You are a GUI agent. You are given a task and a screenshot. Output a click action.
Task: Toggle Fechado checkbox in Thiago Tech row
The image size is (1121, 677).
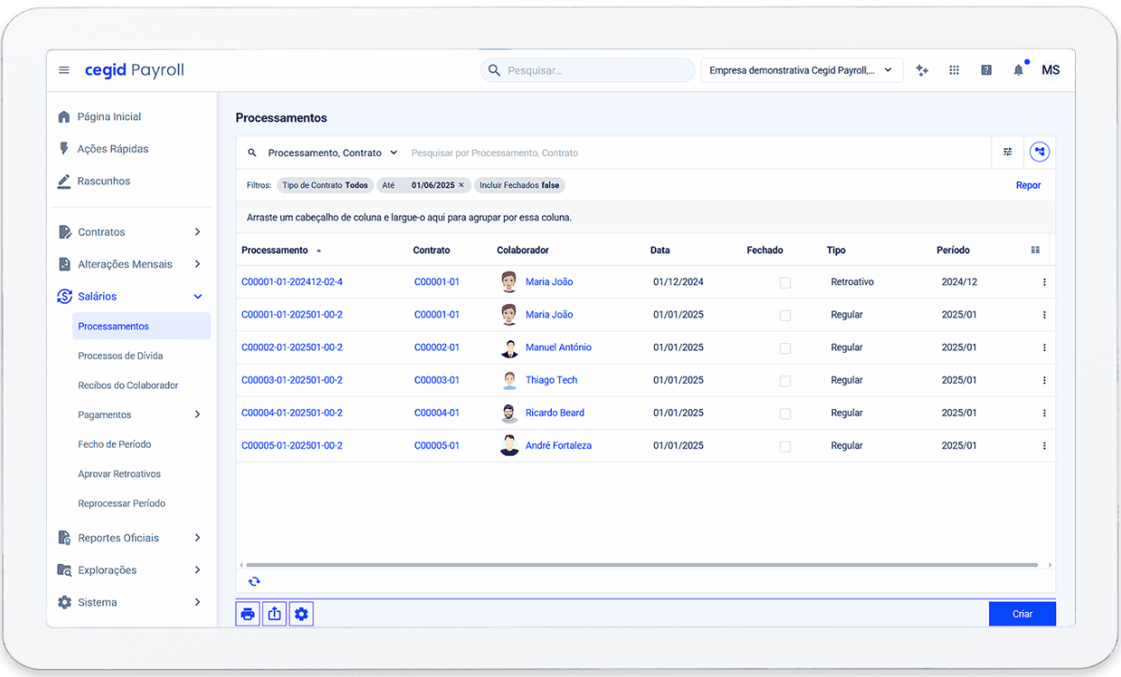click(785, 380)
